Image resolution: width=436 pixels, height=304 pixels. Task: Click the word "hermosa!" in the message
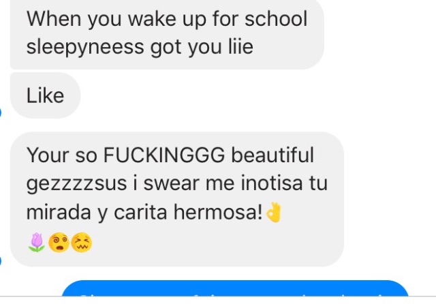pyautogui.click(x=218, y=212)
